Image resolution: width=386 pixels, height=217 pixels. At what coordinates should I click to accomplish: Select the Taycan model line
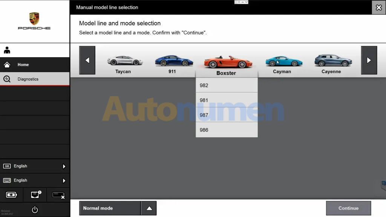click(x=124, y=64)
